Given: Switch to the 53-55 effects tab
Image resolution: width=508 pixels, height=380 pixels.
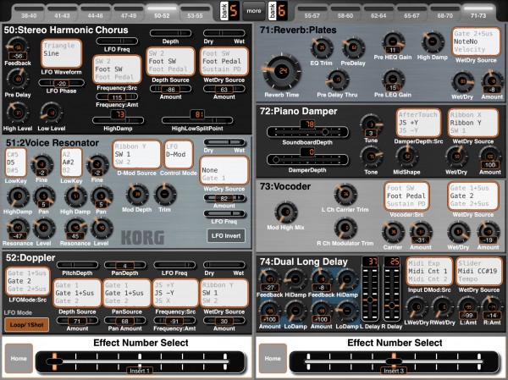Looking at the screenshot, I should pyautogui.click(x=195, y=13).
